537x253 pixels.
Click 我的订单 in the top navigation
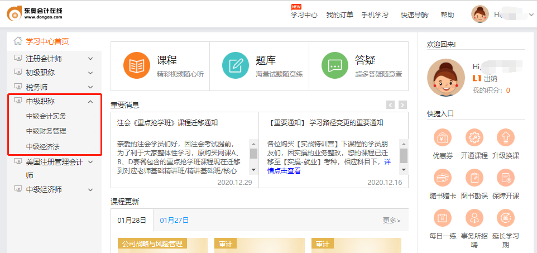coord(339,15)
